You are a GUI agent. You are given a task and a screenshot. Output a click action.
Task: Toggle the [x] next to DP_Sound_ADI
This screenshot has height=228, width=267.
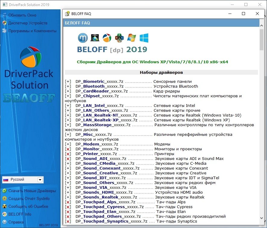pyautogui.click(x=68, y=159)
